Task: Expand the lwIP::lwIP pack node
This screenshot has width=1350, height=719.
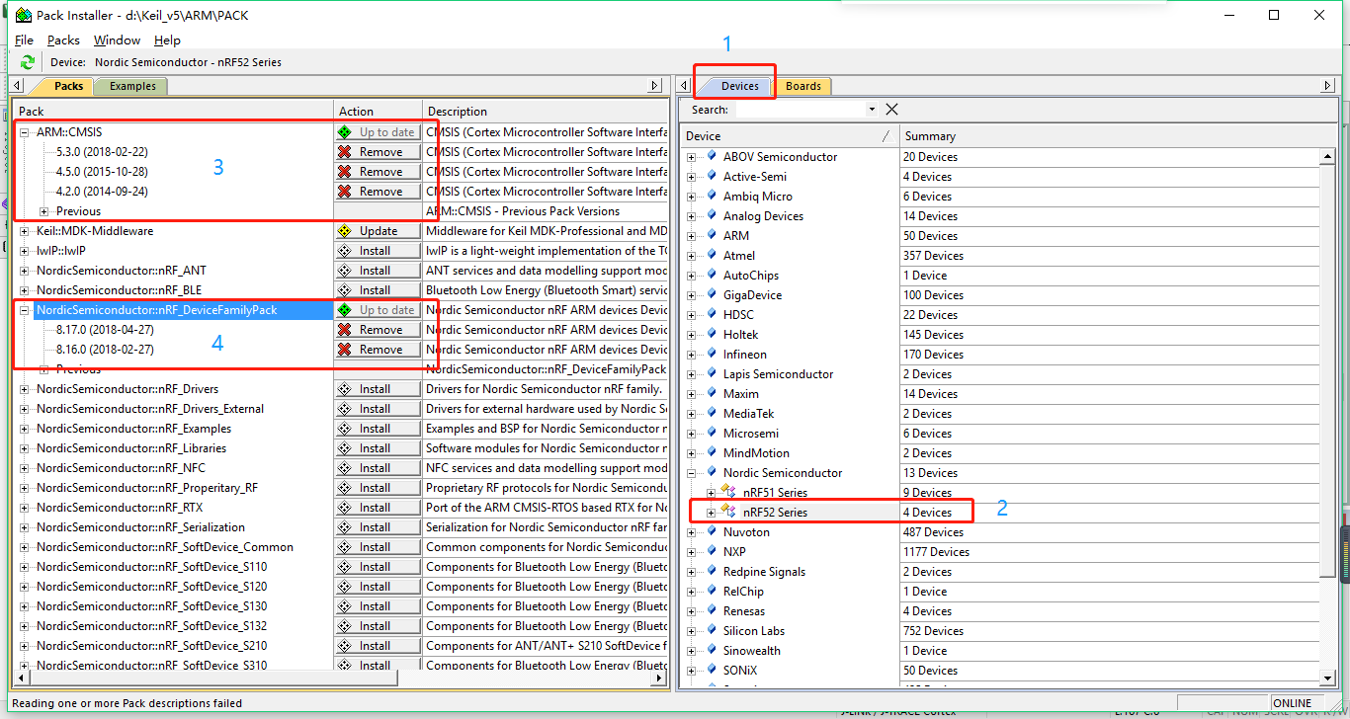Action: pyautogui.click(x=25, y=251)
